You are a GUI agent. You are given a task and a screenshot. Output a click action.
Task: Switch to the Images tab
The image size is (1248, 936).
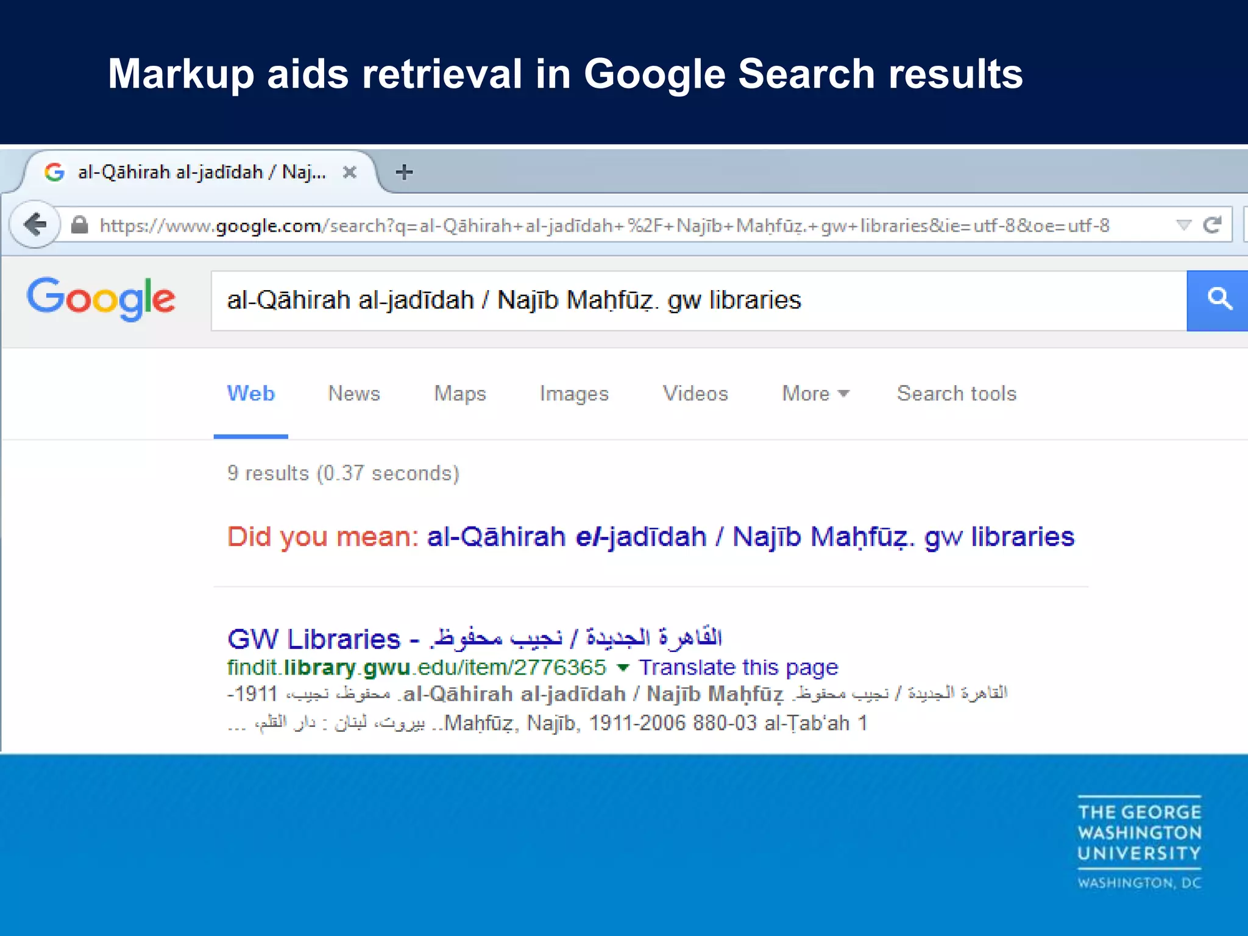574,394
